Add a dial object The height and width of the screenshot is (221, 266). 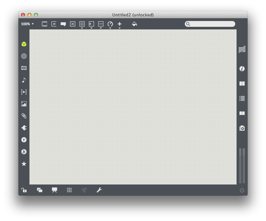coord(110,24)
